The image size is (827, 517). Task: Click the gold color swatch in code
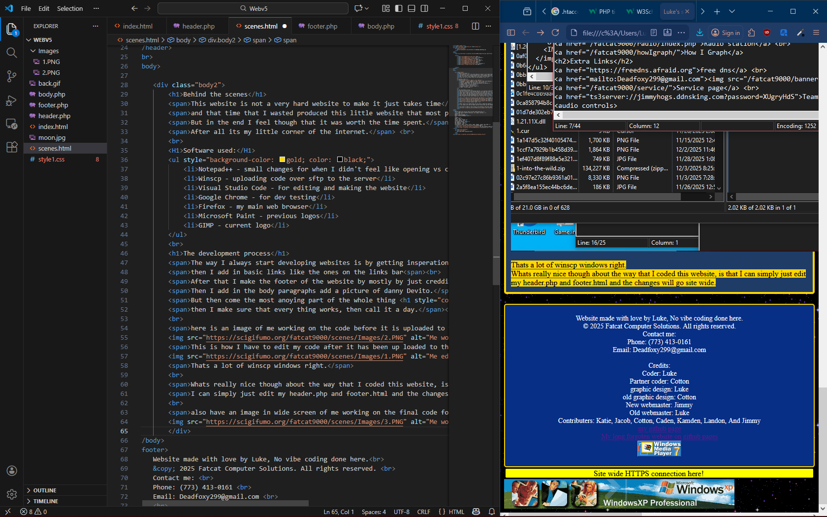click(x=283, y=160)
